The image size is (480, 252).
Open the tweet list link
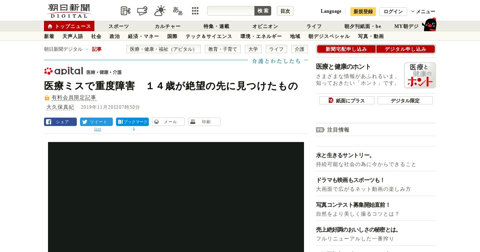pos(98,129)
